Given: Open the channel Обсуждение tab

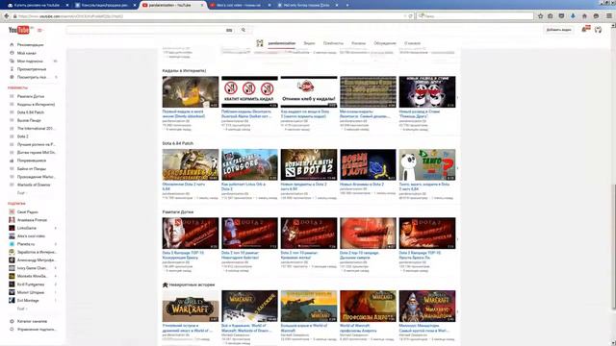Looking at the screenshot, I should [385, 43].
